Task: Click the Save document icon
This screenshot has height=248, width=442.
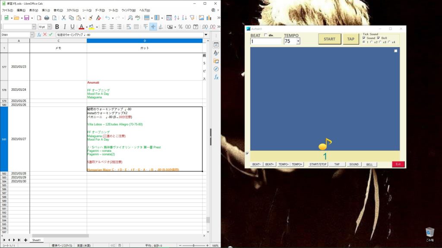Action: 26,18
